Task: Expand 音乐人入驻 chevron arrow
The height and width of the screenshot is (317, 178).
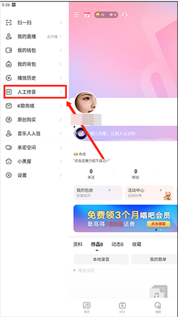Action: coord(61,134)
